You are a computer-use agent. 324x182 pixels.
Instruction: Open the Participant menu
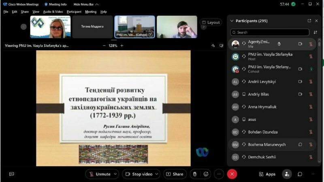click(74, 12)
